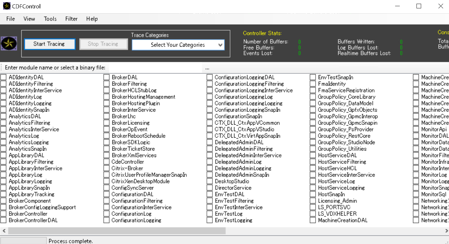Enable ConfigurationLoggingDAL checkbox
Screen dimensions: 449x244
point(210,77)
